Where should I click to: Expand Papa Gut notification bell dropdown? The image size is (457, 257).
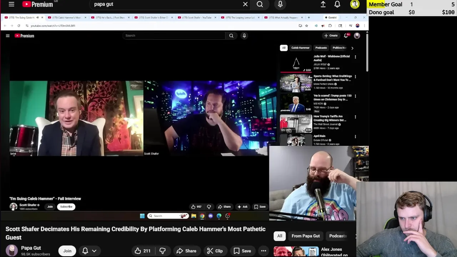click(89, 251)
